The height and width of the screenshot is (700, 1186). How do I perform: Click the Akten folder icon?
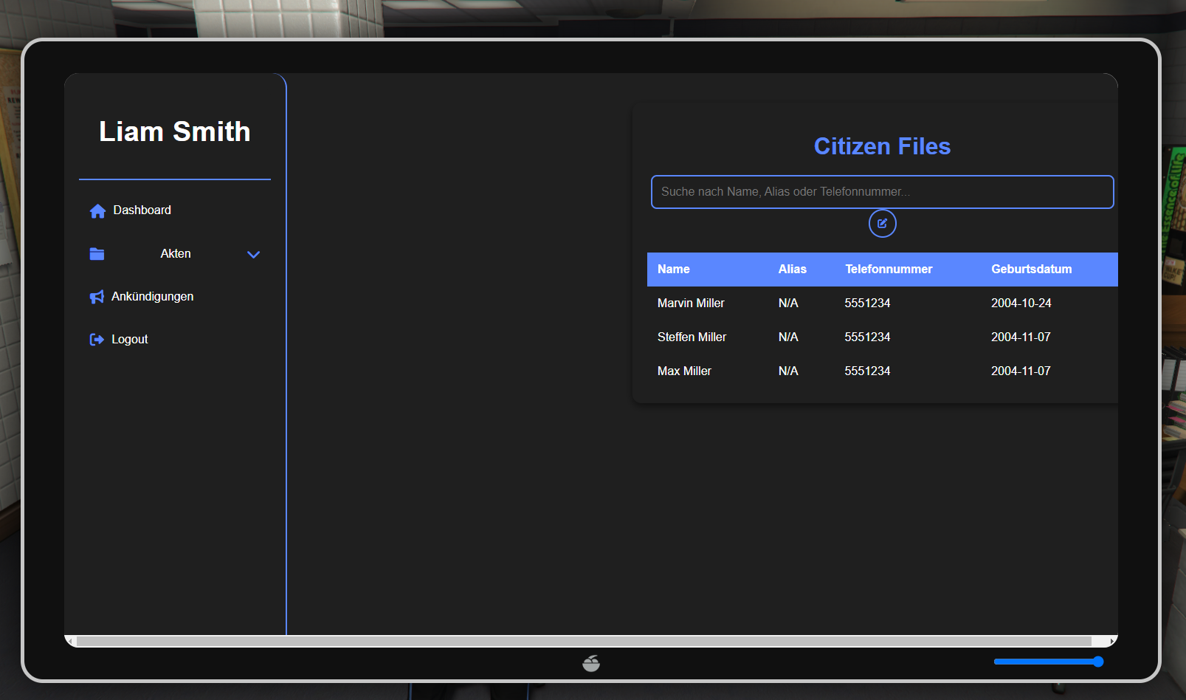[x=97, y=254]
